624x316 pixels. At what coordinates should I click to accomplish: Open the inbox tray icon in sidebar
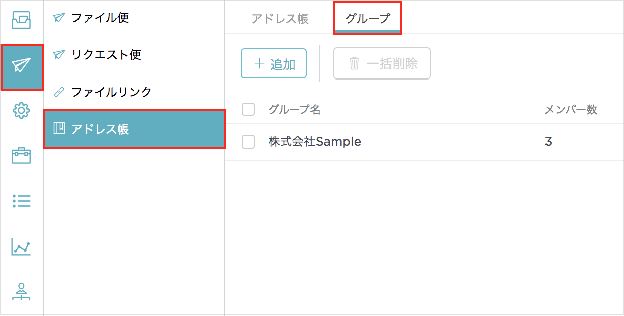(21, 20)
